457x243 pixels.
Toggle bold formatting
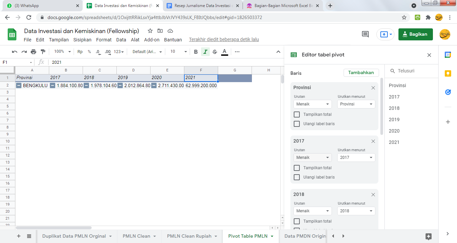pos(196,52)
